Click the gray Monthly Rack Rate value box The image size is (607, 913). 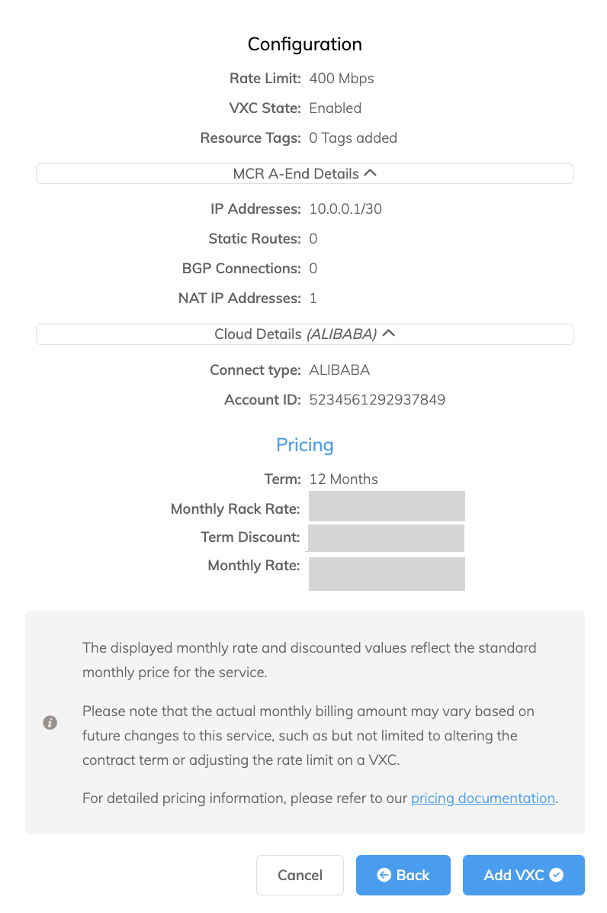coord(387,506)
